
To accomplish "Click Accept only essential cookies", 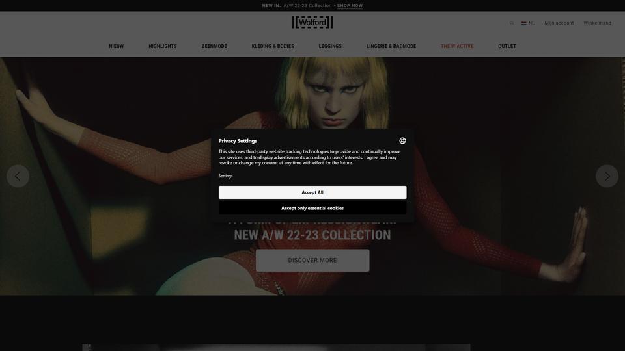I will (312, 208).
